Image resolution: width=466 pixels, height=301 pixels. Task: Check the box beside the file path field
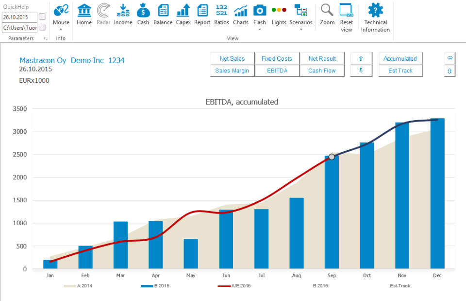pyautogui.click(x=42, y=28)
